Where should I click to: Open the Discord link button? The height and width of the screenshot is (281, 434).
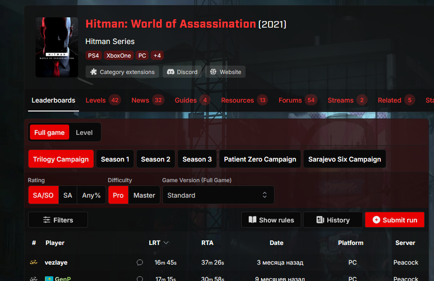click(182, 72)
